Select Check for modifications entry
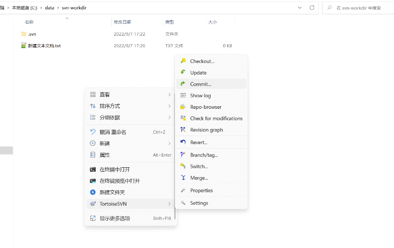This screenshot has height=248, width=394. [212, 118]
